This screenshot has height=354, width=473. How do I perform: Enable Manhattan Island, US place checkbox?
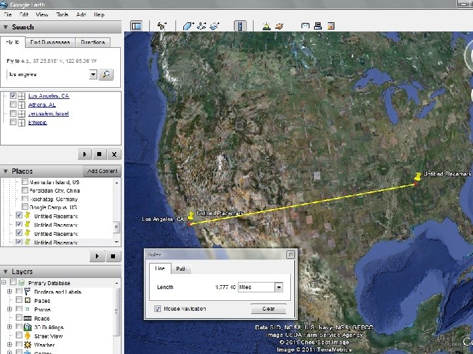click(25, 182)
